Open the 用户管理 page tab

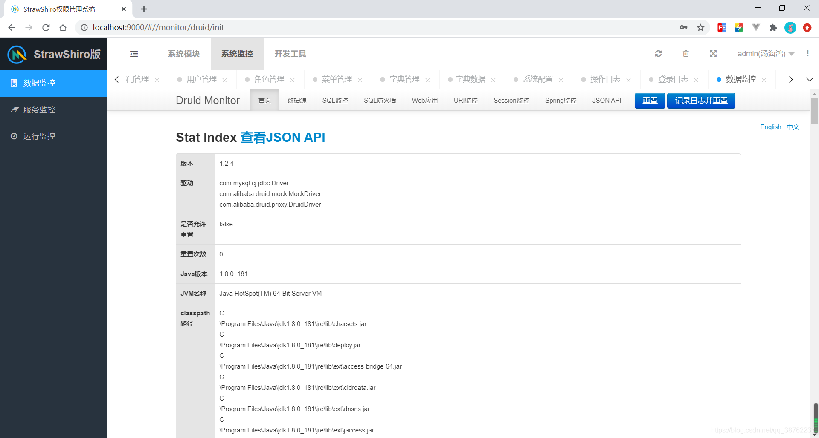201,79
